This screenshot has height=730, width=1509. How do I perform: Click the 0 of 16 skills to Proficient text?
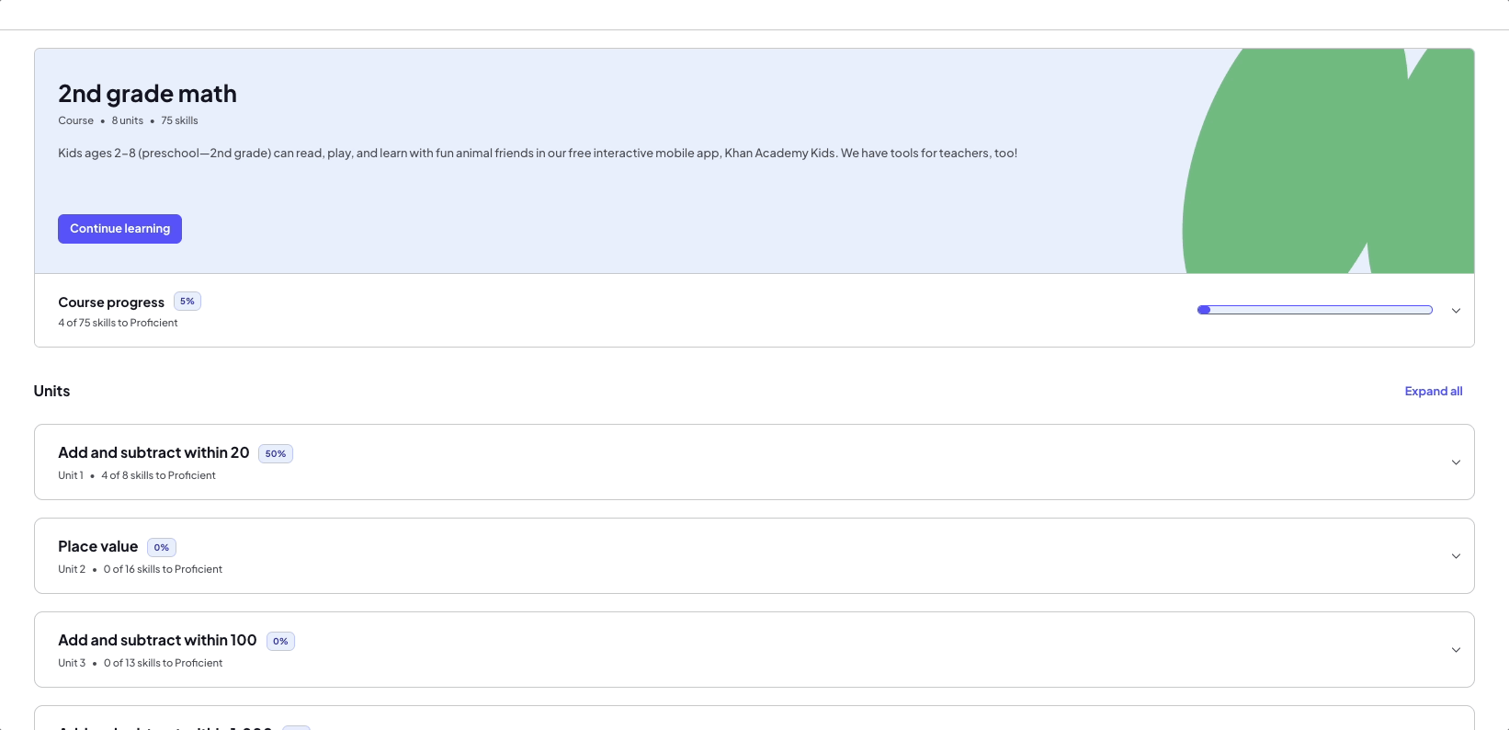(163, 569)
